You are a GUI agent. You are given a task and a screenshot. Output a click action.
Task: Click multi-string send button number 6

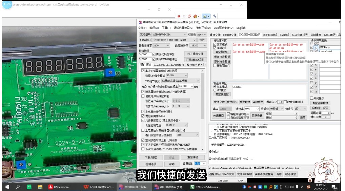pyautogui.click(x=316, y=69)
